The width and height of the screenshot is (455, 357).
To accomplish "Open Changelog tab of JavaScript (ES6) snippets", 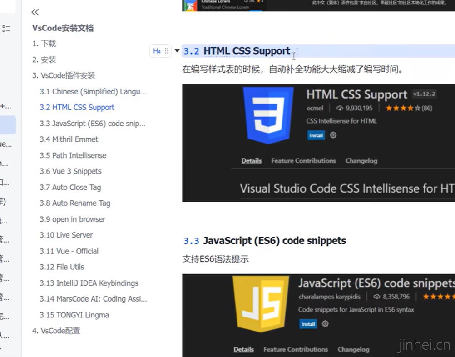I will tap(353, 349).
